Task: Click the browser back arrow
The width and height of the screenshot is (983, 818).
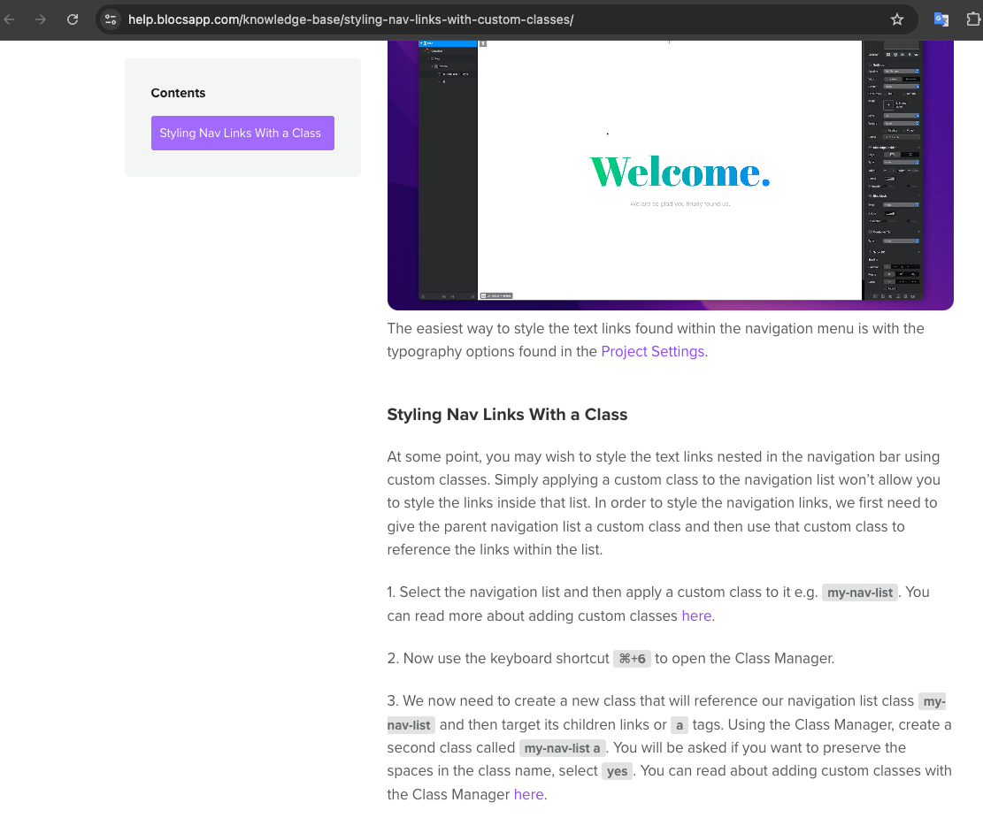Action: pos(10,19)
